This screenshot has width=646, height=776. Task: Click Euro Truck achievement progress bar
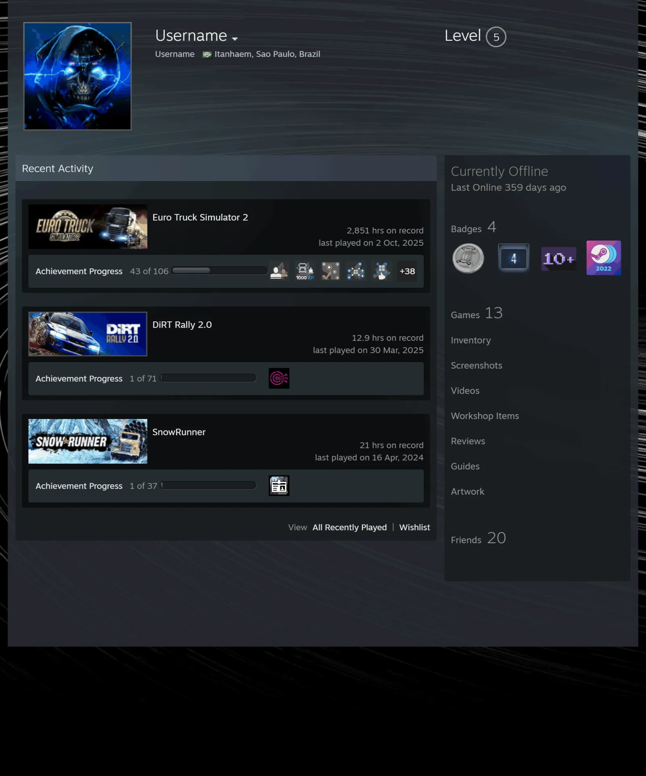point(219,270)
